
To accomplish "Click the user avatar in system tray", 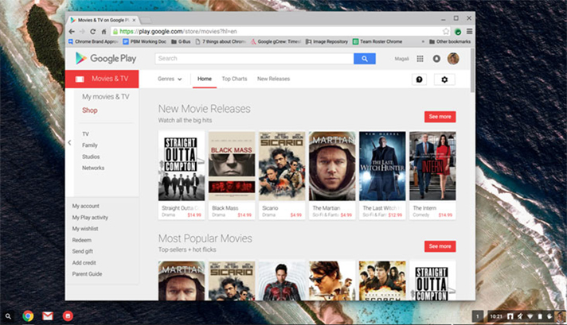I will click(561, 316).
